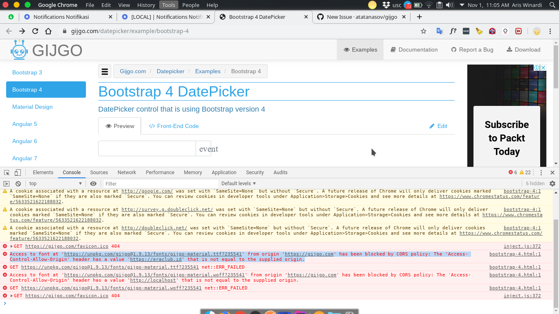The height and width of the screenshot is (314, 559).
Task: Open DevTools settings gear
Action: point(553,183)
